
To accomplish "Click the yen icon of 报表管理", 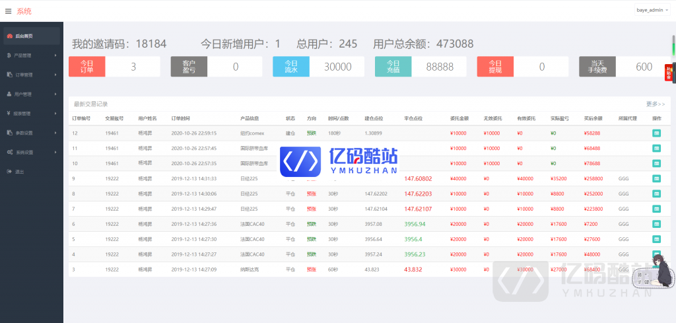I will 9,114.
